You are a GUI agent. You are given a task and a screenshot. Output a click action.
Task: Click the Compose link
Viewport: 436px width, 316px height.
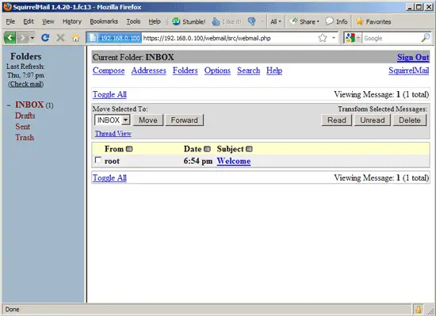point(109,70)
